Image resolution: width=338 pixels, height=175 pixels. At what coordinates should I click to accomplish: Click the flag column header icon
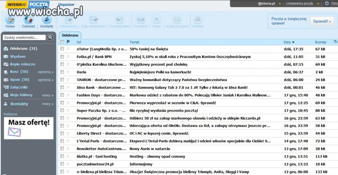[68, 42]
